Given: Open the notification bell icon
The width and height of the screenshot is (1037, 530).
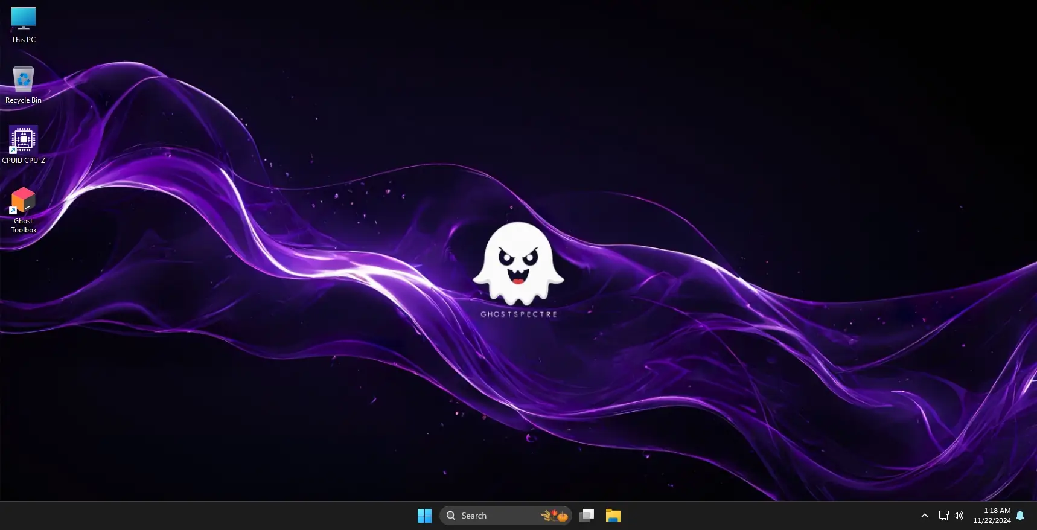Looking at the screenshot, I should coord(1020,516).
